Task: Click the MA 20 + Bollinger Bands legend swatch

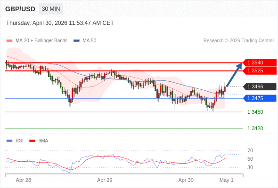Action: click(9, 41)
